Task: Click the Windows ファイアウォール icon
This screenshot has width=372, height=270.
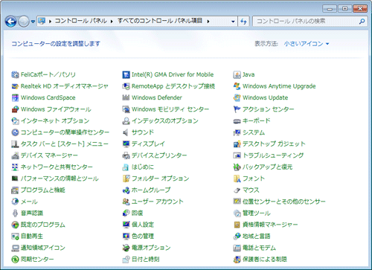Action: pos(15,109)
